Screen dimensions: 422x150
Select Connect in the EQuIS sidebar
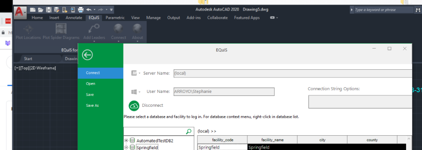[x=100, y=73]
